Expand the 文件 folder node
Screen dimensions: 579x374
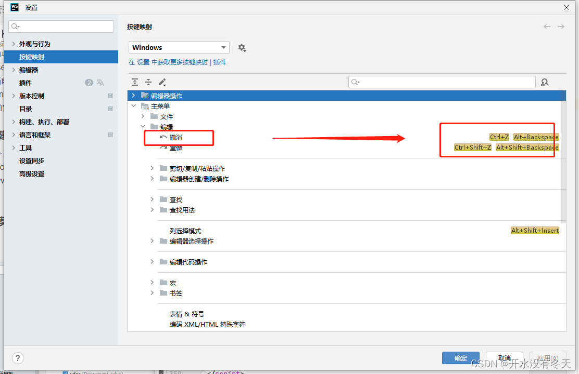pos(143,116)
